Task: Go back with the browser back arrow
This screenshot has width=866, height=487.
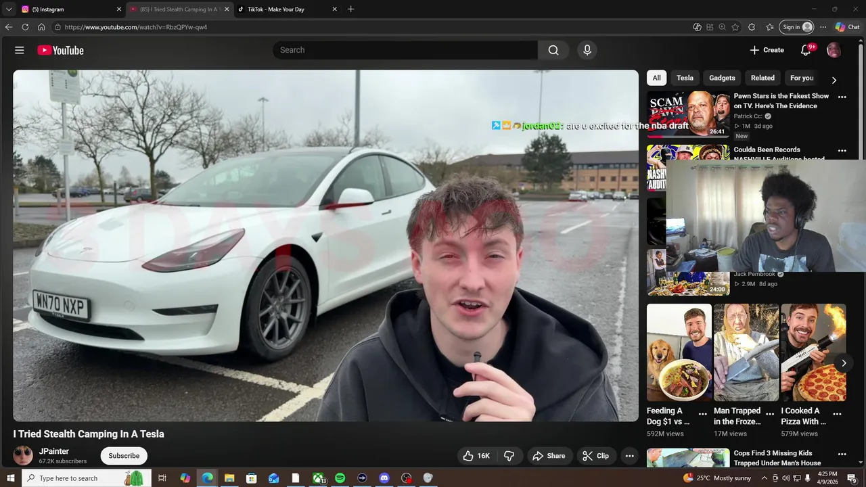Action: coord(9,27)
